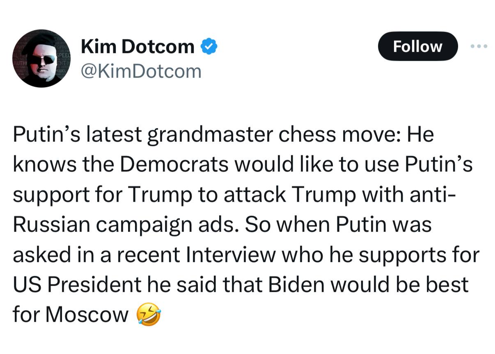This screenshot has width=495, height=354.
Task: Click the @KimDotcom handle
Action: pyautogui.click(x=141, y=71)
